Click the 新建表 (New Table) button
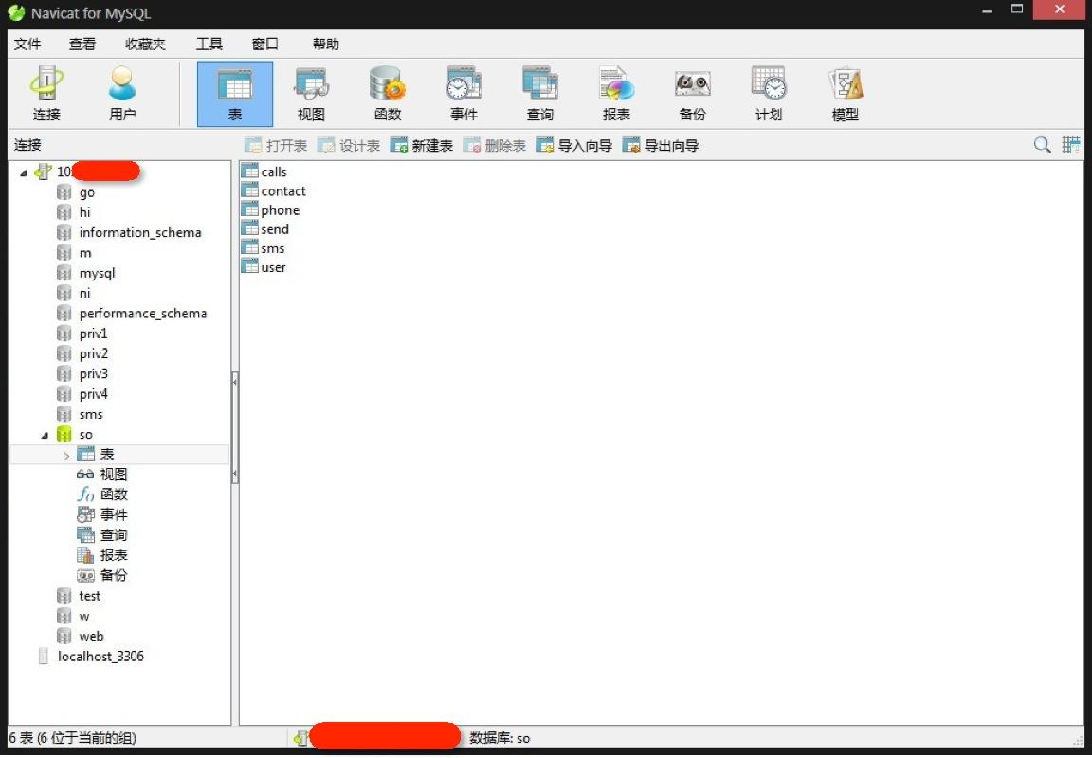 pyautogui.click(x=422, y=146)
